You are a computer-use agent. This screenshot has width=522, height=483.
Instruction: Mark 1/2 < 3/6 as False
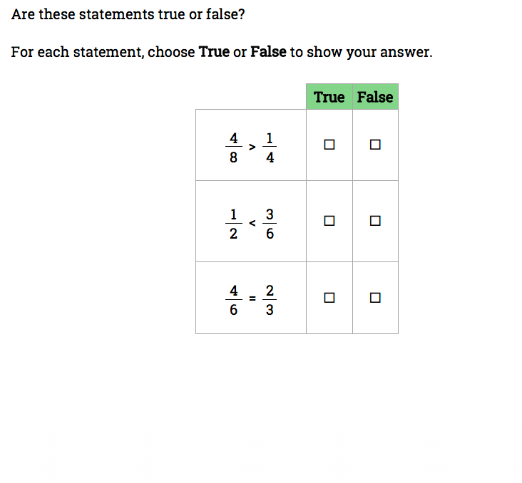point(376,221)
